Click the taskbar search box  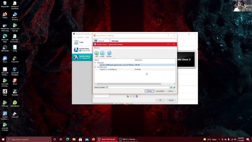pyautogui.click(x=29, y=139)
